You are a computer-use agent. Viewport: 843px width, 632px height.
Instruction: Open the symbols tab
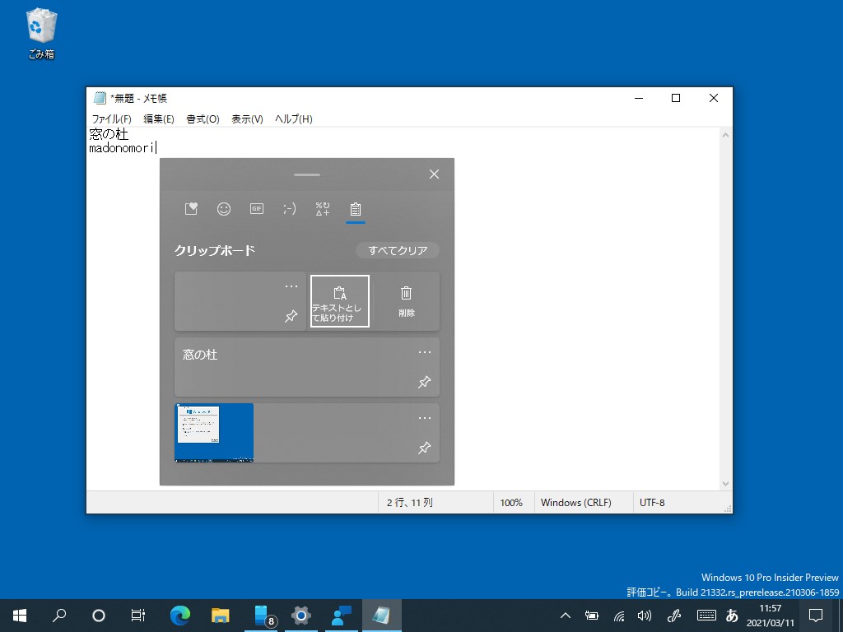322,208
